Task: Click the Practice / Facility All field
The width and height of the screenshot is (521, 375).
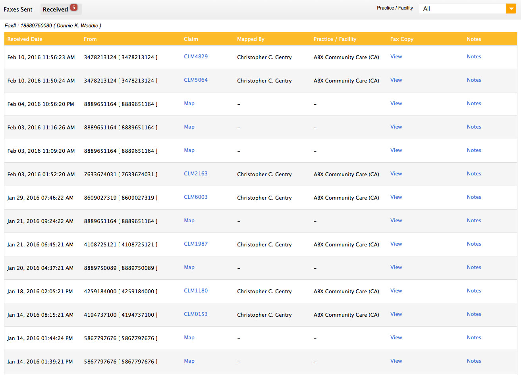Action: (x=462, y=9)
